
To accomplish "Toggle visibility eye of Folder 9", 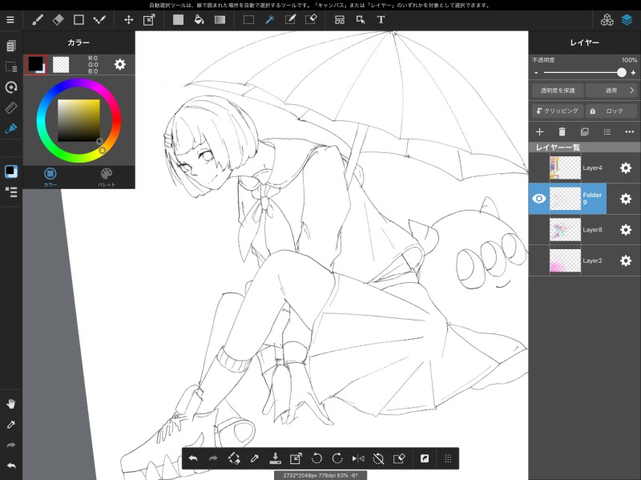I will point(539,199).
